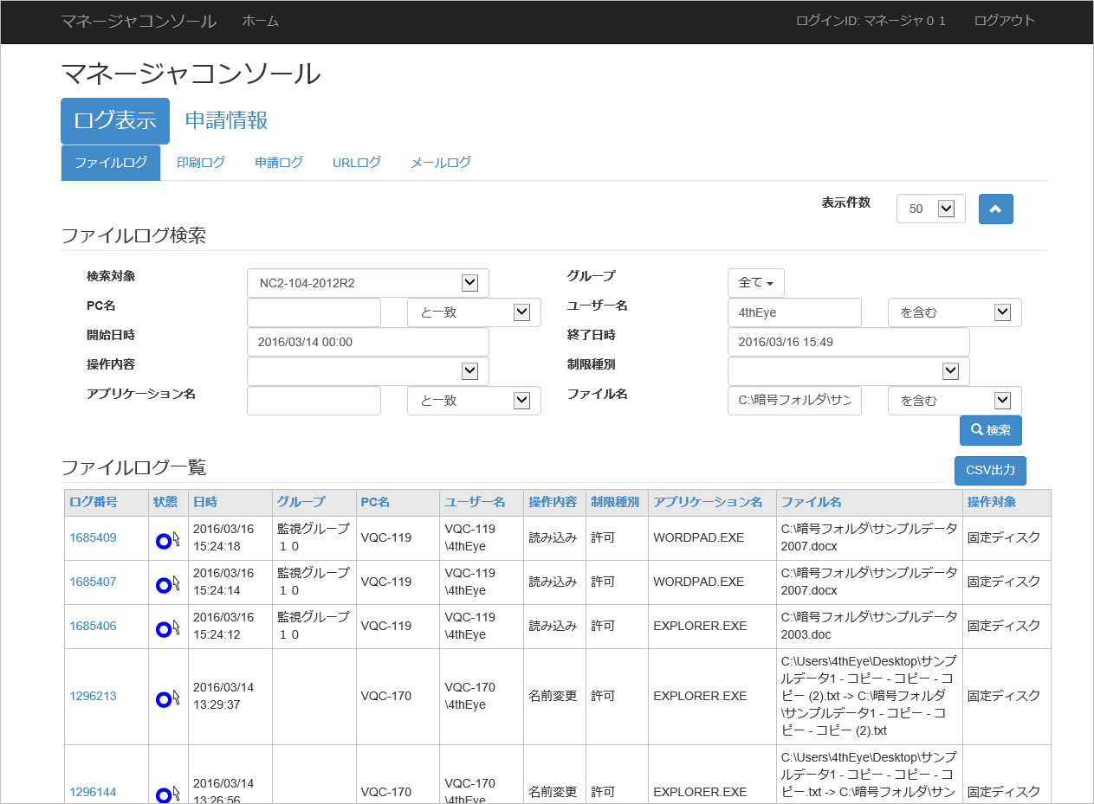The width and height of the screenshot is (1094, 804).
Task: Sort by アプリケーション名 column header
Action: click(708, 502)
